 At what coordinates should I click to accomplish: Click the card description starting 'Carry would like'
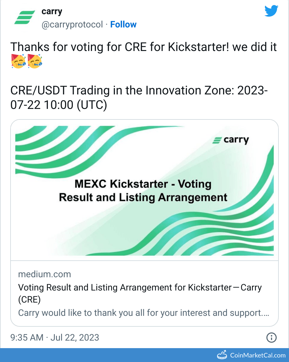(144, 313)
